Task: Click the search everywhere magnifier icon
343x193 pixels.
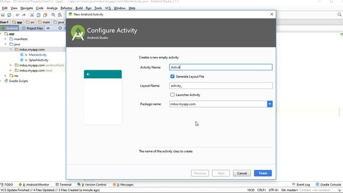Action: [339, 14]
